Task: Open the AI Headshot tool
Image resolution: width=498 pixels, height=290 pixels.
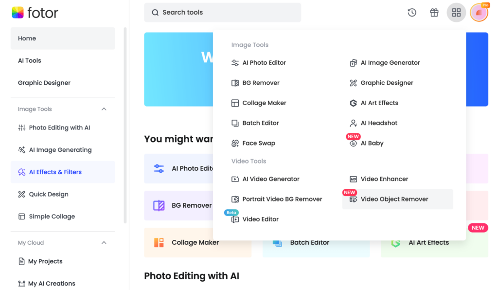Action: coord(379,123)
